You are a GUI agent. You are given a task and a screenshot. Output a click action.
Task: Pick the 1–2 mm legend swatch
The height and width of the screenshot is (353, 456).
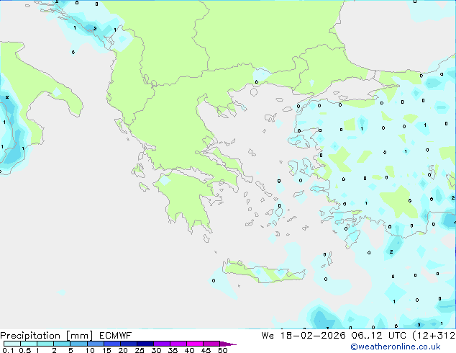(x=45, y=344)
